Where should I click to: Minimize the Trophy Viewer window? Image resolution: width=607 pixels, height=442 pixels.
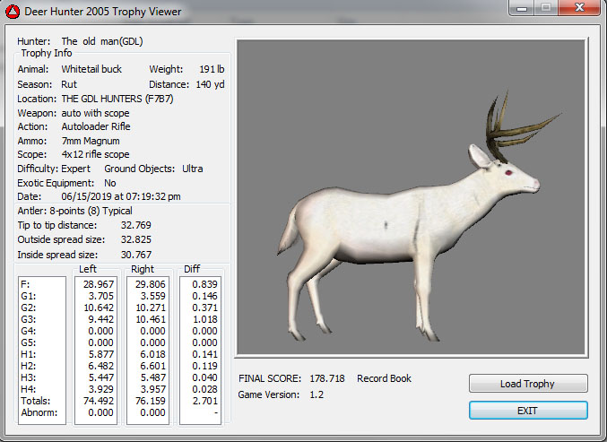click(x=521, y=9)
